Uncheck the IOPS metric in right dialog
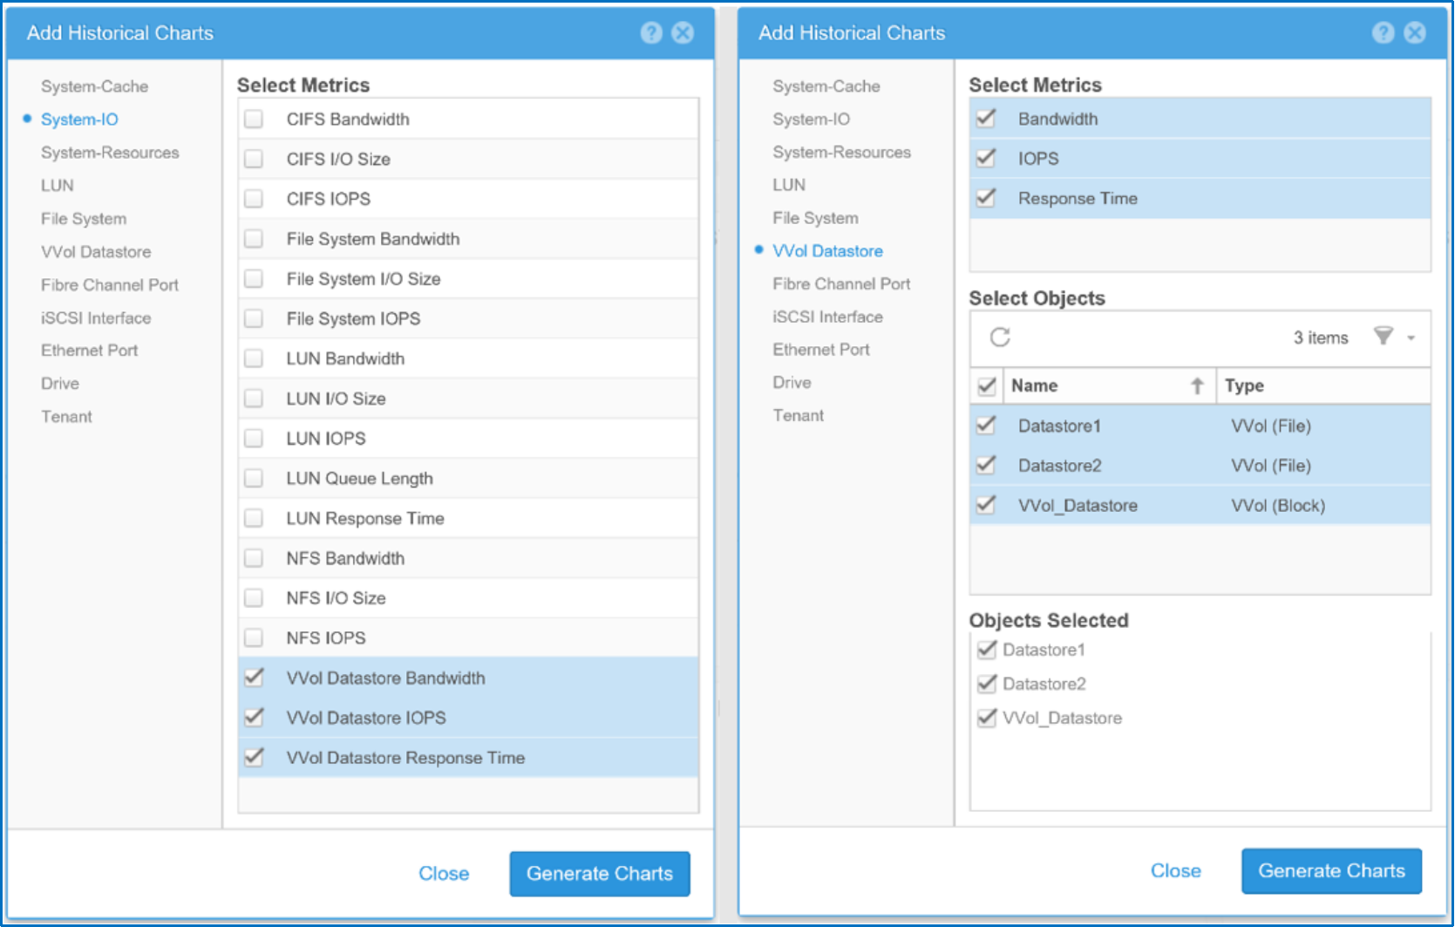The height and width of the screenshot is (927, 1455). [x=986, y=159]
